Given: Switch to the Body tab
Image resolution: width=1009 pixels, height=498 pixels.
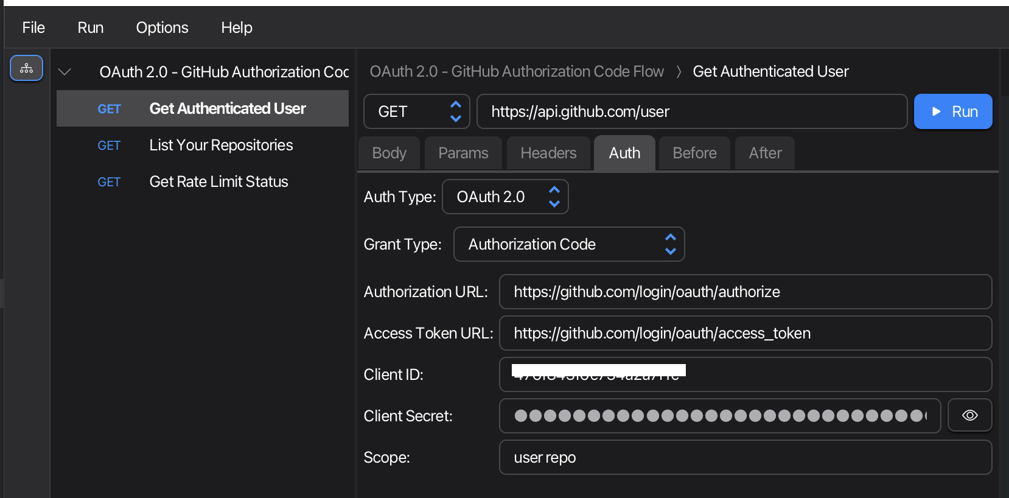Looking at the screenshot, I should point(389,153).
